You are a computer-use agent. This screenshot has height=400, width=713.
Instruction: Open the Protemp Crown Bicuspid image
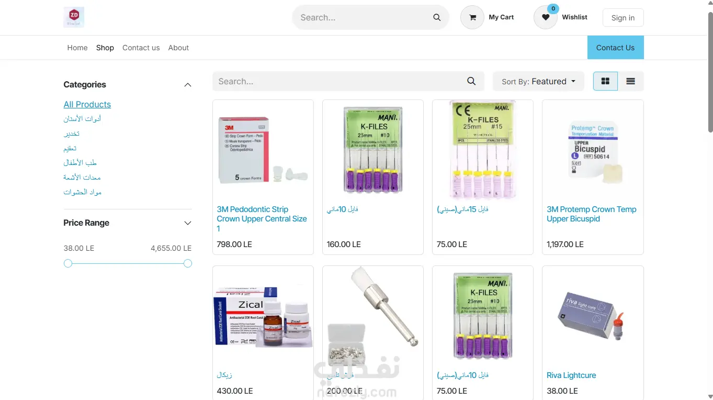[593, 150]
